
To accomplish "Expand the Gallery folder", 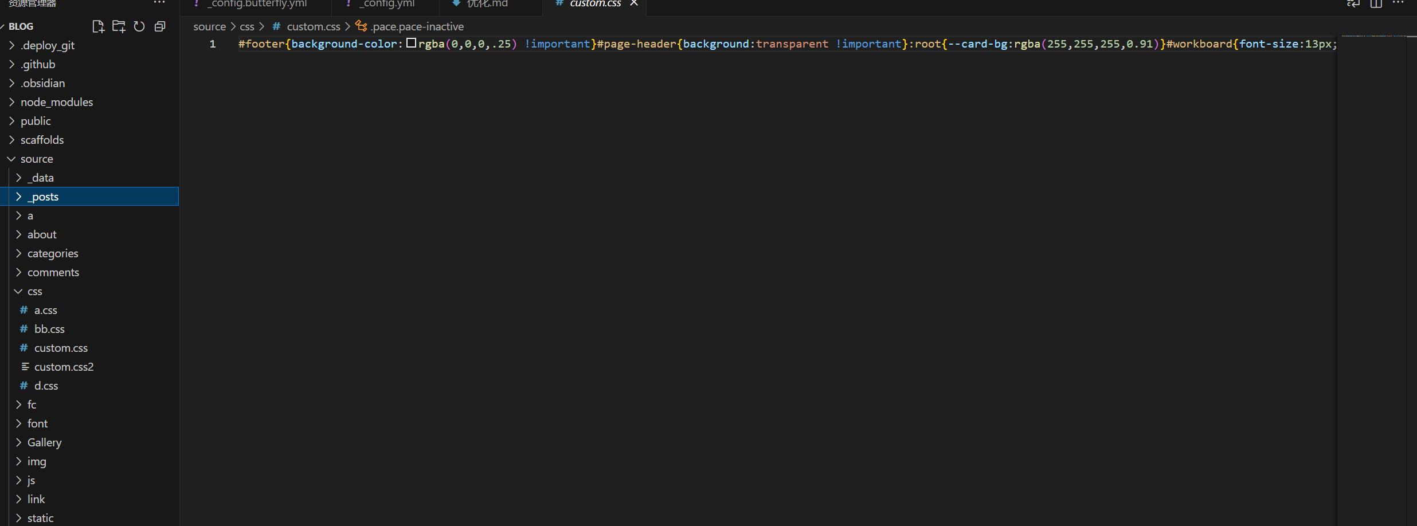I will (44, 442).
